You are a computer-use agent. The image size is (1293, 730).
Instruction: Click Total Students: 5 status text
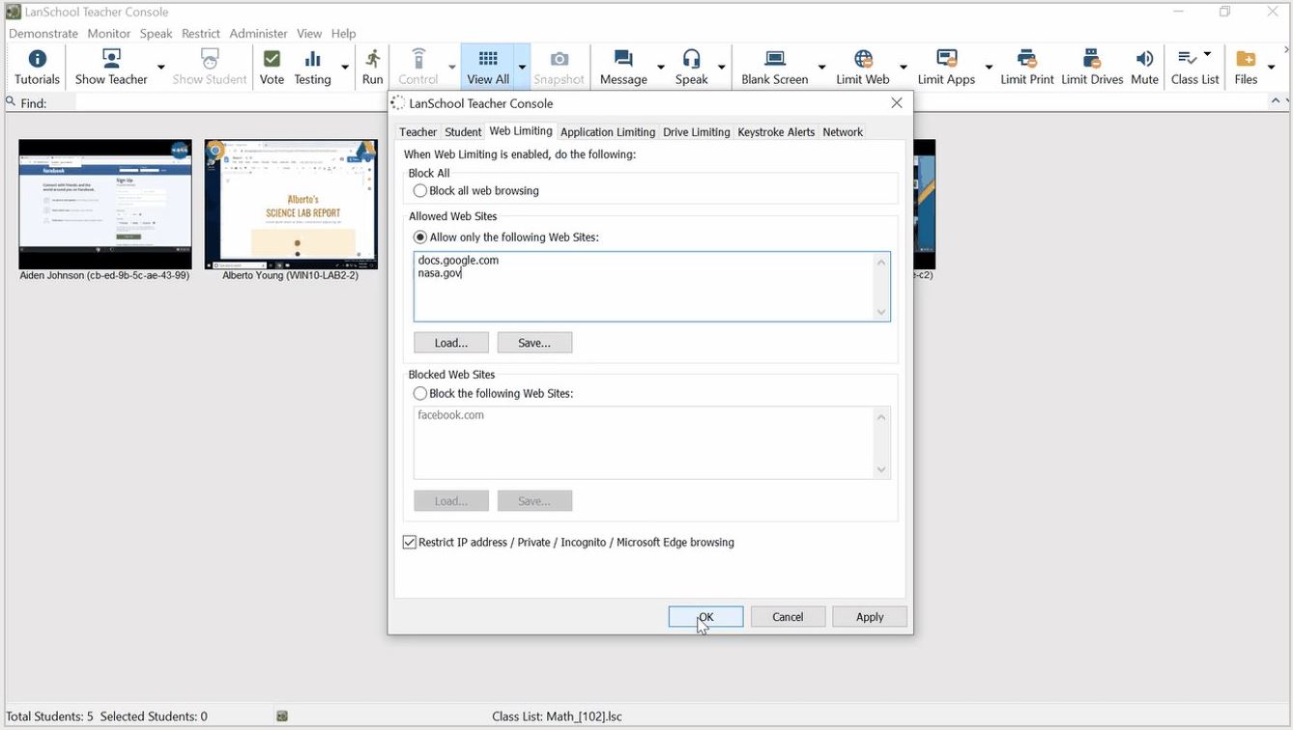(50, 716)
